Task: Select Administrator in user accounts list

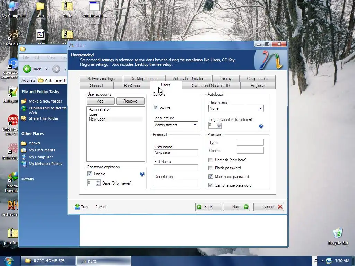Action: (115, 109)
